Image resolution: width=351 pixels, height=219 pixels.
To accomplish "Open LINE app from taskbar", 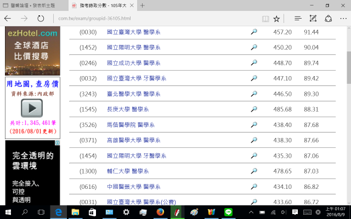I will 228,212.
